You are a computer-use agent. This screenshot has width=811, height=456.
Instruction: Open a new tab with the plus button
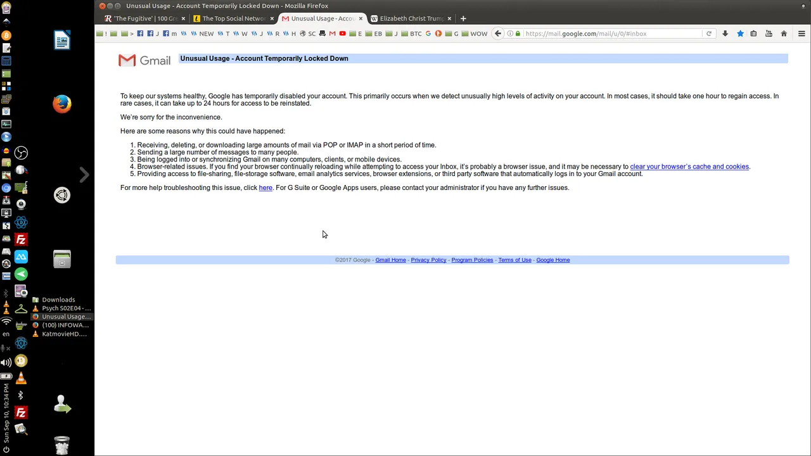463,18
